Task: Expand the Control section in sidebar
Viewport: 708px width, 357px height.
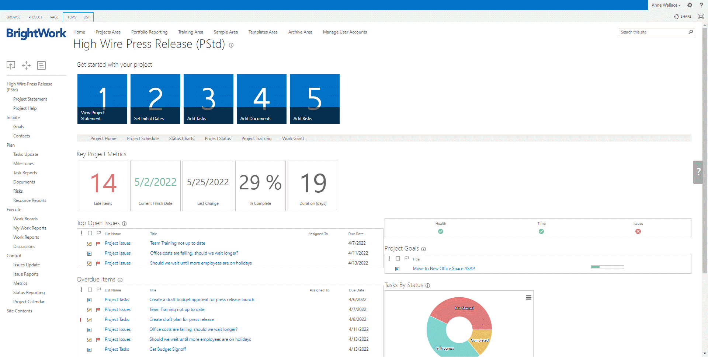Action: pos(14,256)
